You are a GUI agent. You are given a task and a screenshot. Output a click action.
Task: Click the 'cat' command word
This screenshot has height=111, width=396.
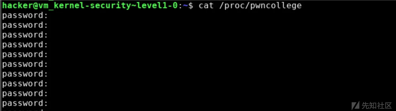point(206,5)
